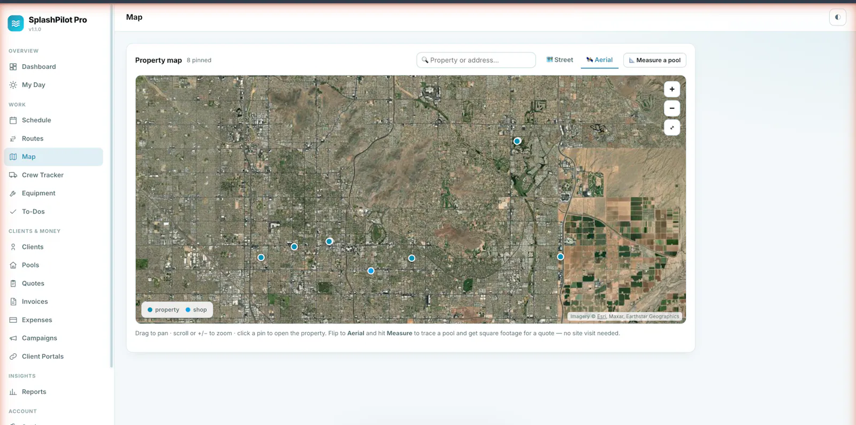
Task: Open My Day from the sidebar
Action: click(53, 85)
